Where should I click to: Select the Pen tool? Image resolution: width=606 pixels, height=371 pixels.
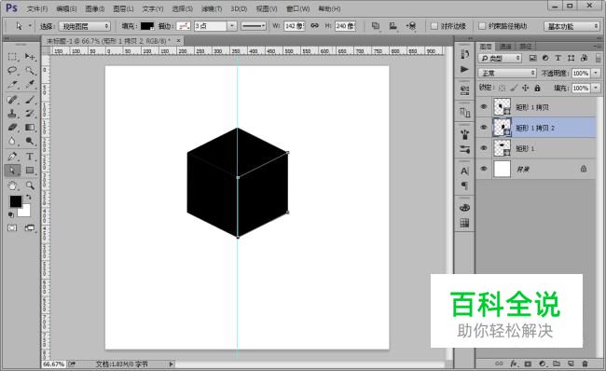point(12,157)
